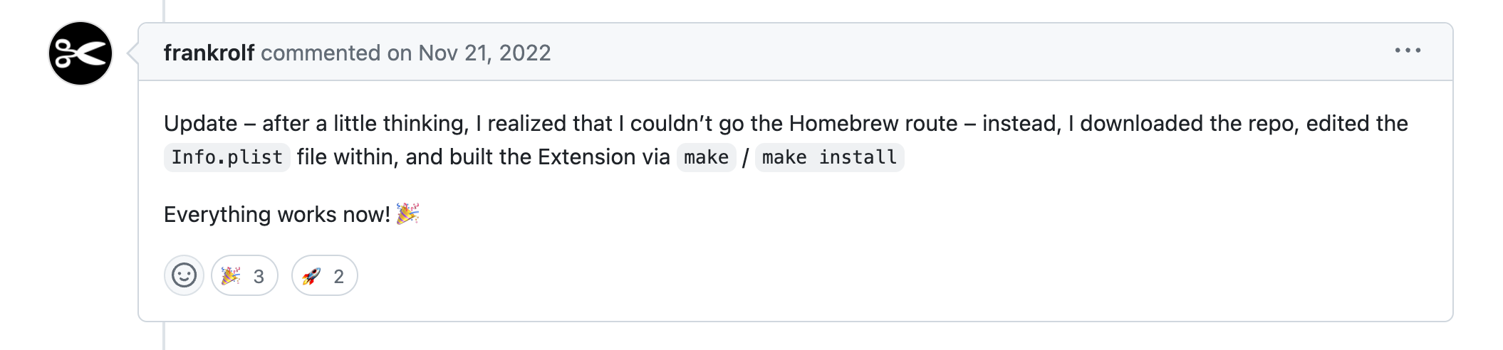
Task: Toggle the party popper reaction with 3
Action: point(244,275)
